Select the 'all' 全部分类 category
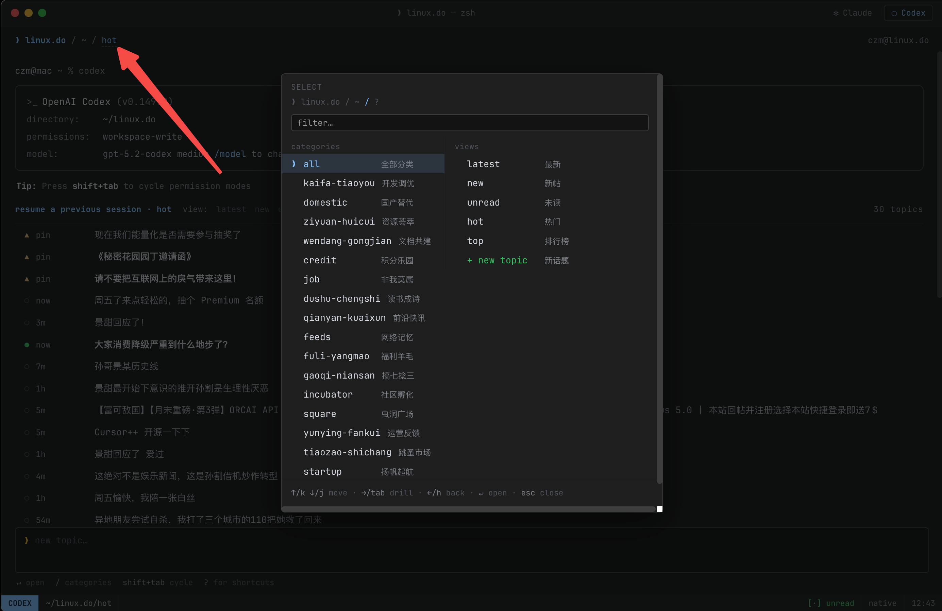This screenshot has width=942, height=611. pyautogui.click(x=363, y=164)
